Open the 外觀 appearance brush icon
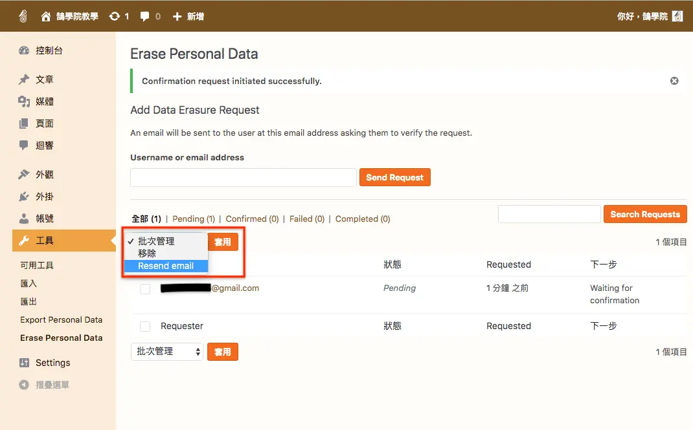693x430 pixels. (x=24, y=174)
